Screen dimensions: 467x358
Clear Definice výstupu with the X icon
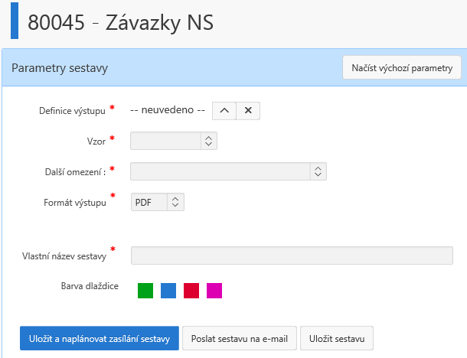[248, 110]
